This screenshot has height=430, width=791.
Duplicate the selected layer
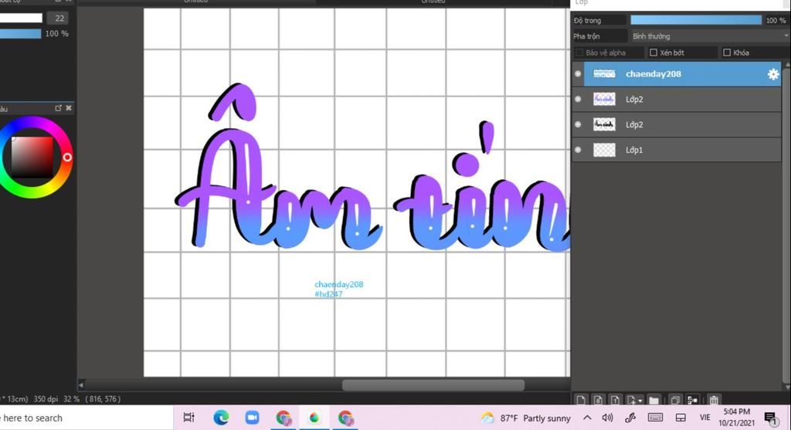[x=675, y=400]
